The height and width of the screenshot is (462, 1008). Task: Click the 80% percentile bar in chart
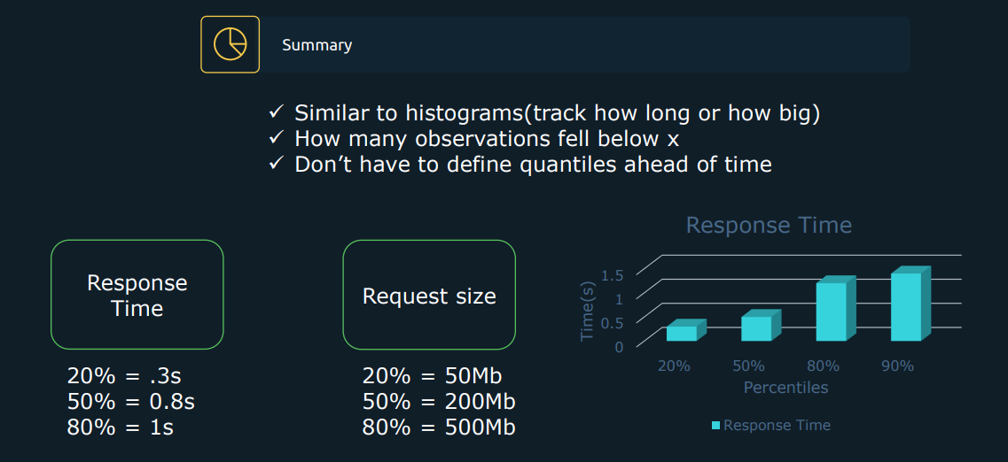coord(836,309)
